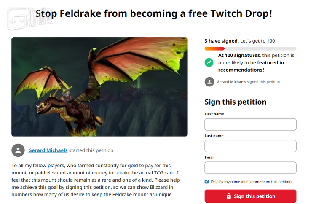The image size is (316, 204).
Task: Click '3 have signed' signature count text
Action: coord(222,41)
